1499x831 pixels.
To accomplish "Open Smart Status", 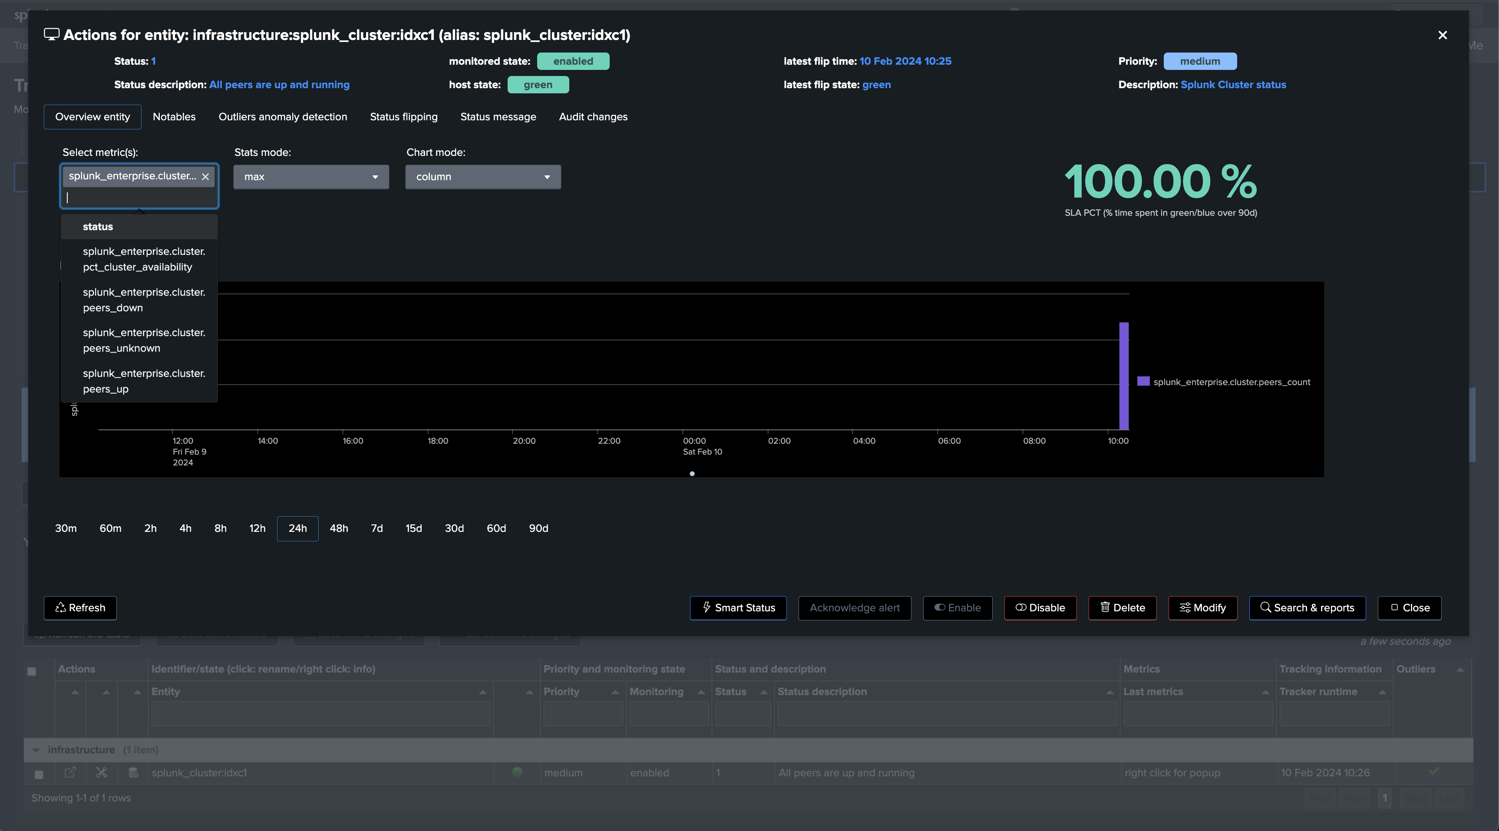I will (x=738, y=608).
